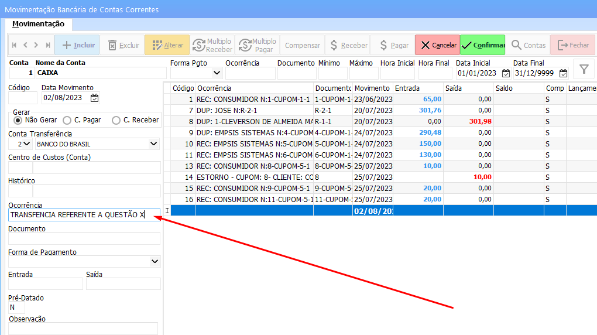This screenshot has width=597, height=335.
Task: Open Contas search
Action: (x=527, y=45)
